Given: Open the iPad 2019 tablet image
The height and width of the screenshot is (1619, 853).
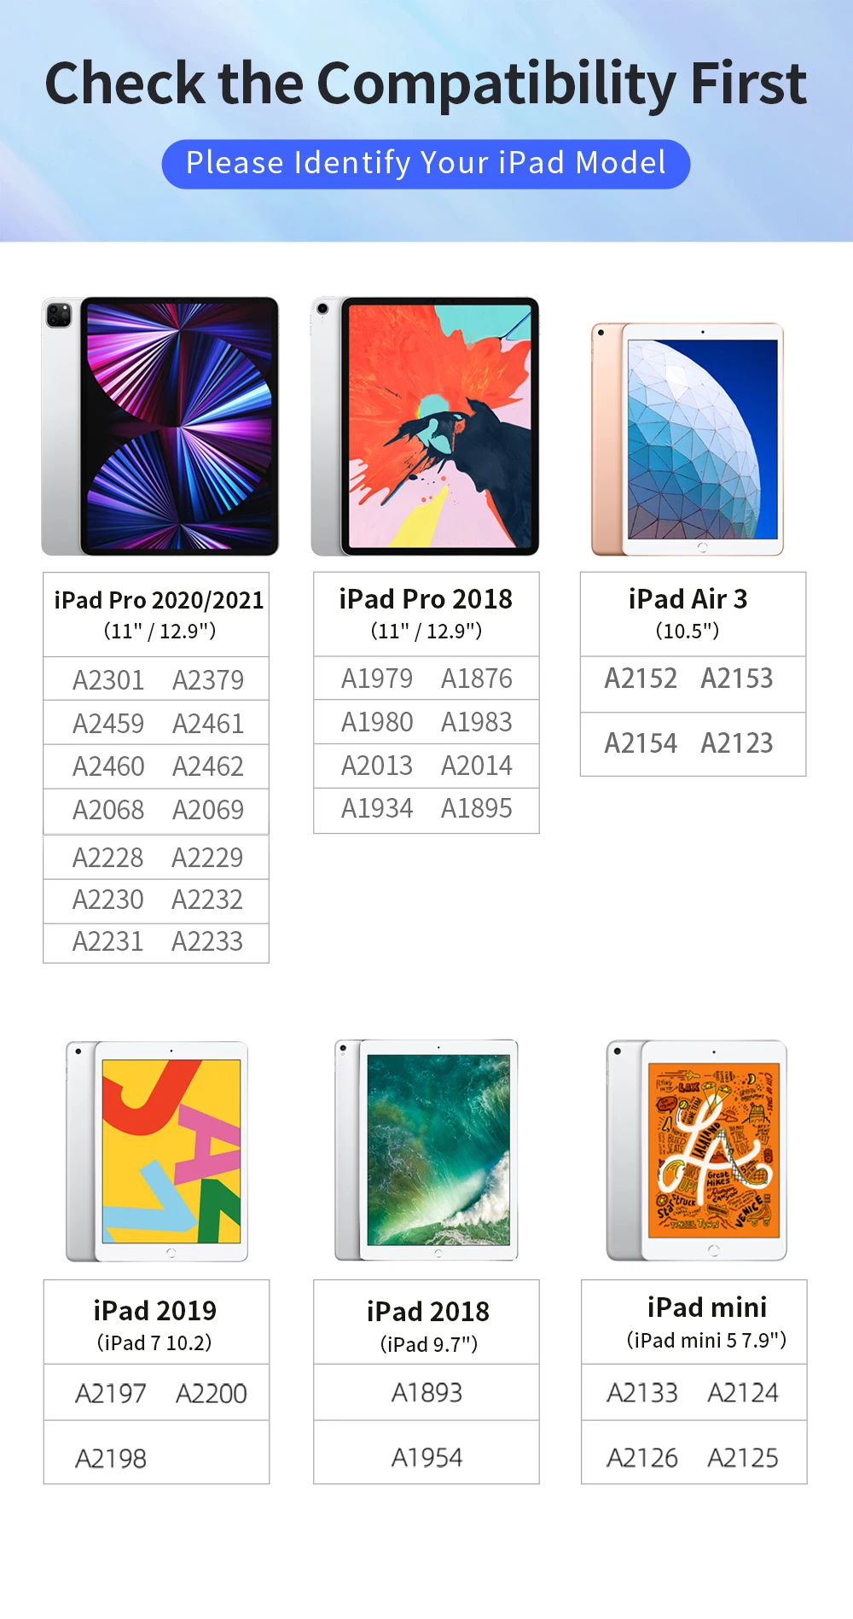Looking at the screenshot, I should coord(157,1150).
